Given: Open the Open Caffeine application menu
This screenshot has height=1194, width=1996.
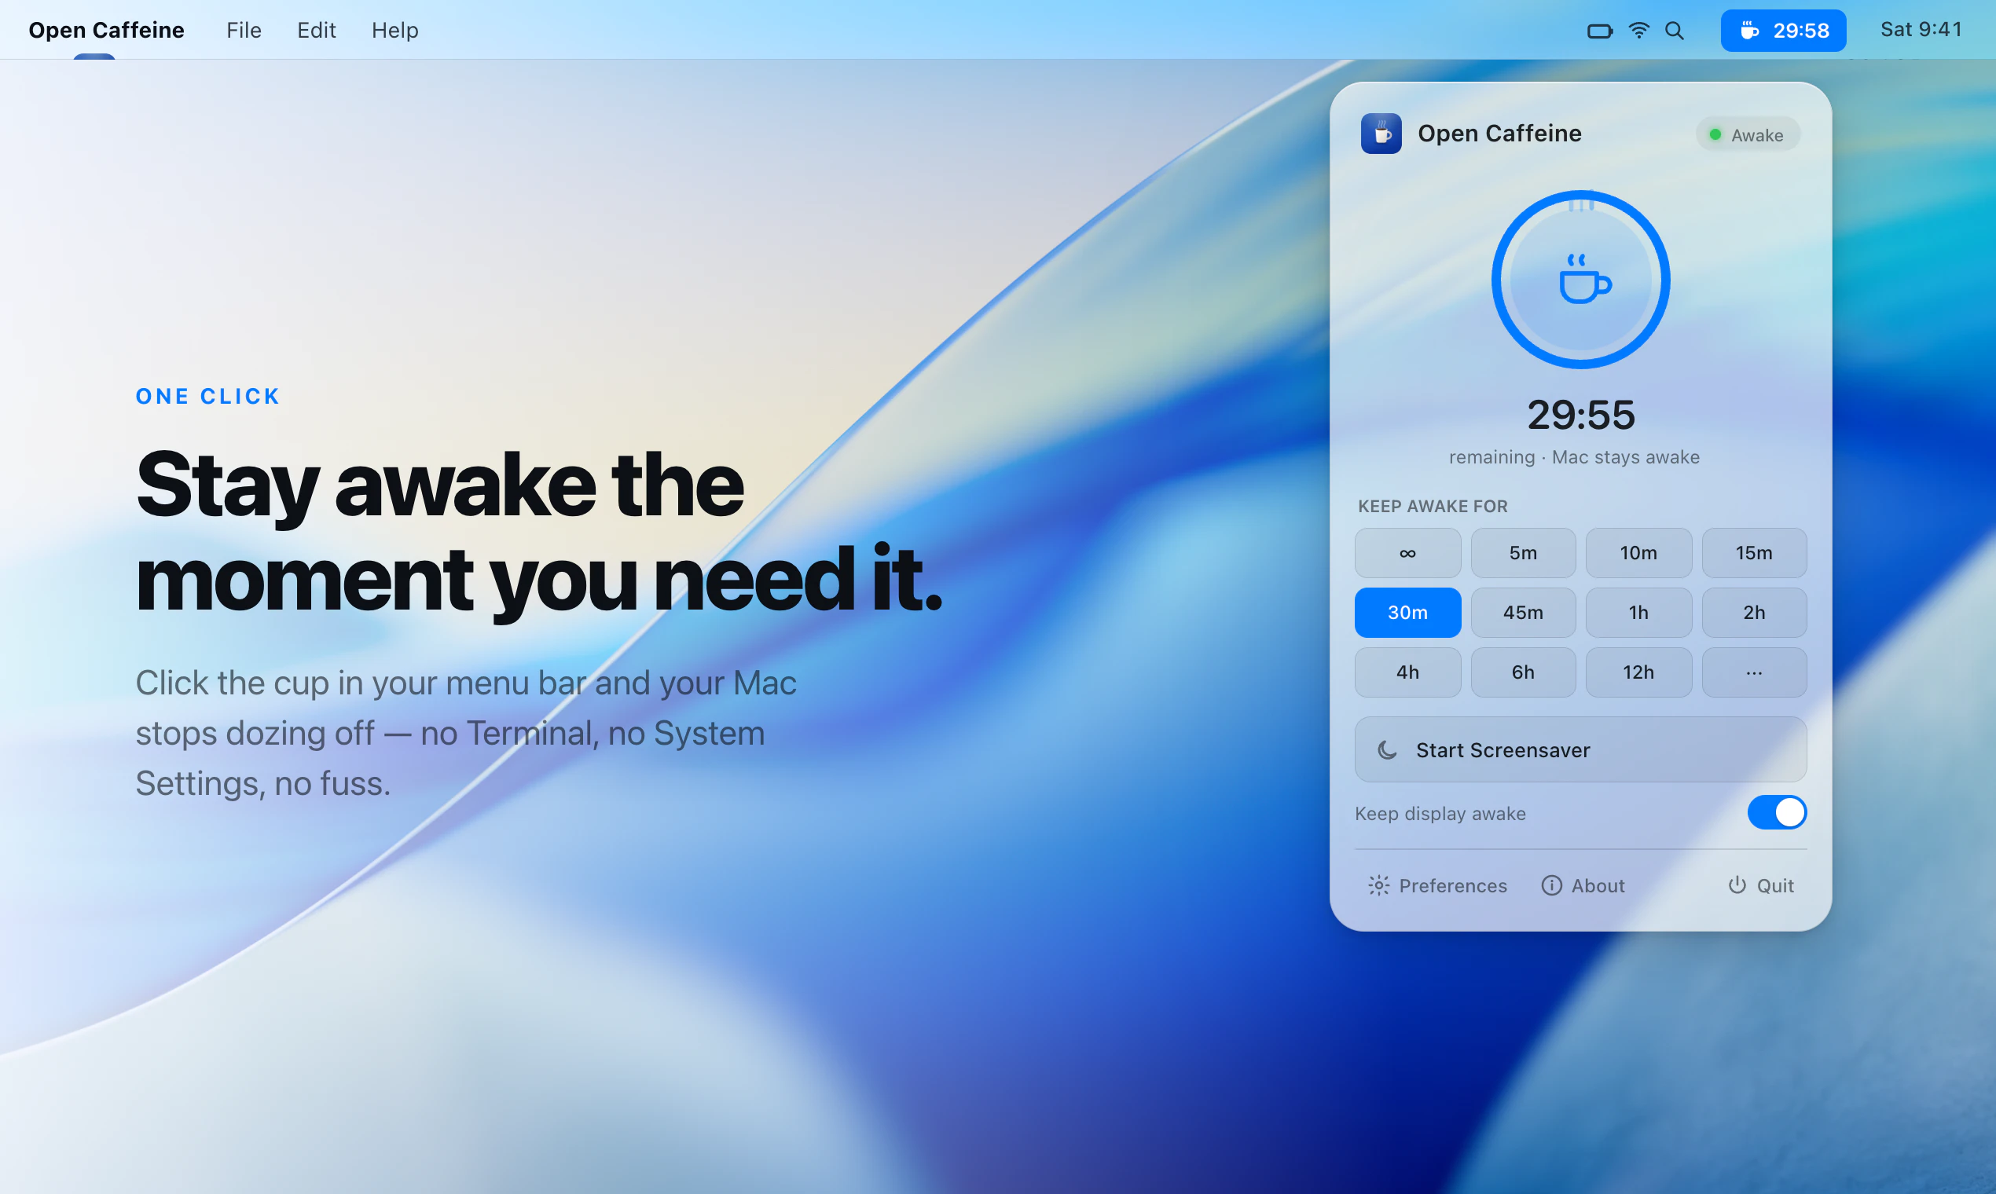Looking at the screenshot, I should coord(106,31).
